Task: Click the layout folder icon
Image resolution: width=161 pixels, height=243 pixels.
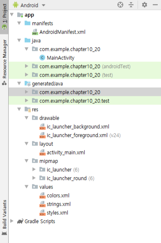Action: tap(35, 144)
